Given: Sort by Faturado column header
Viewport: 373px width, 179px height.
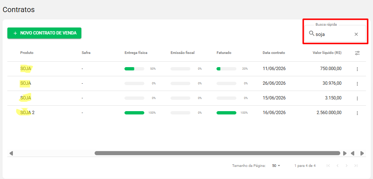Looking at the screenshot, I should 224,52.
